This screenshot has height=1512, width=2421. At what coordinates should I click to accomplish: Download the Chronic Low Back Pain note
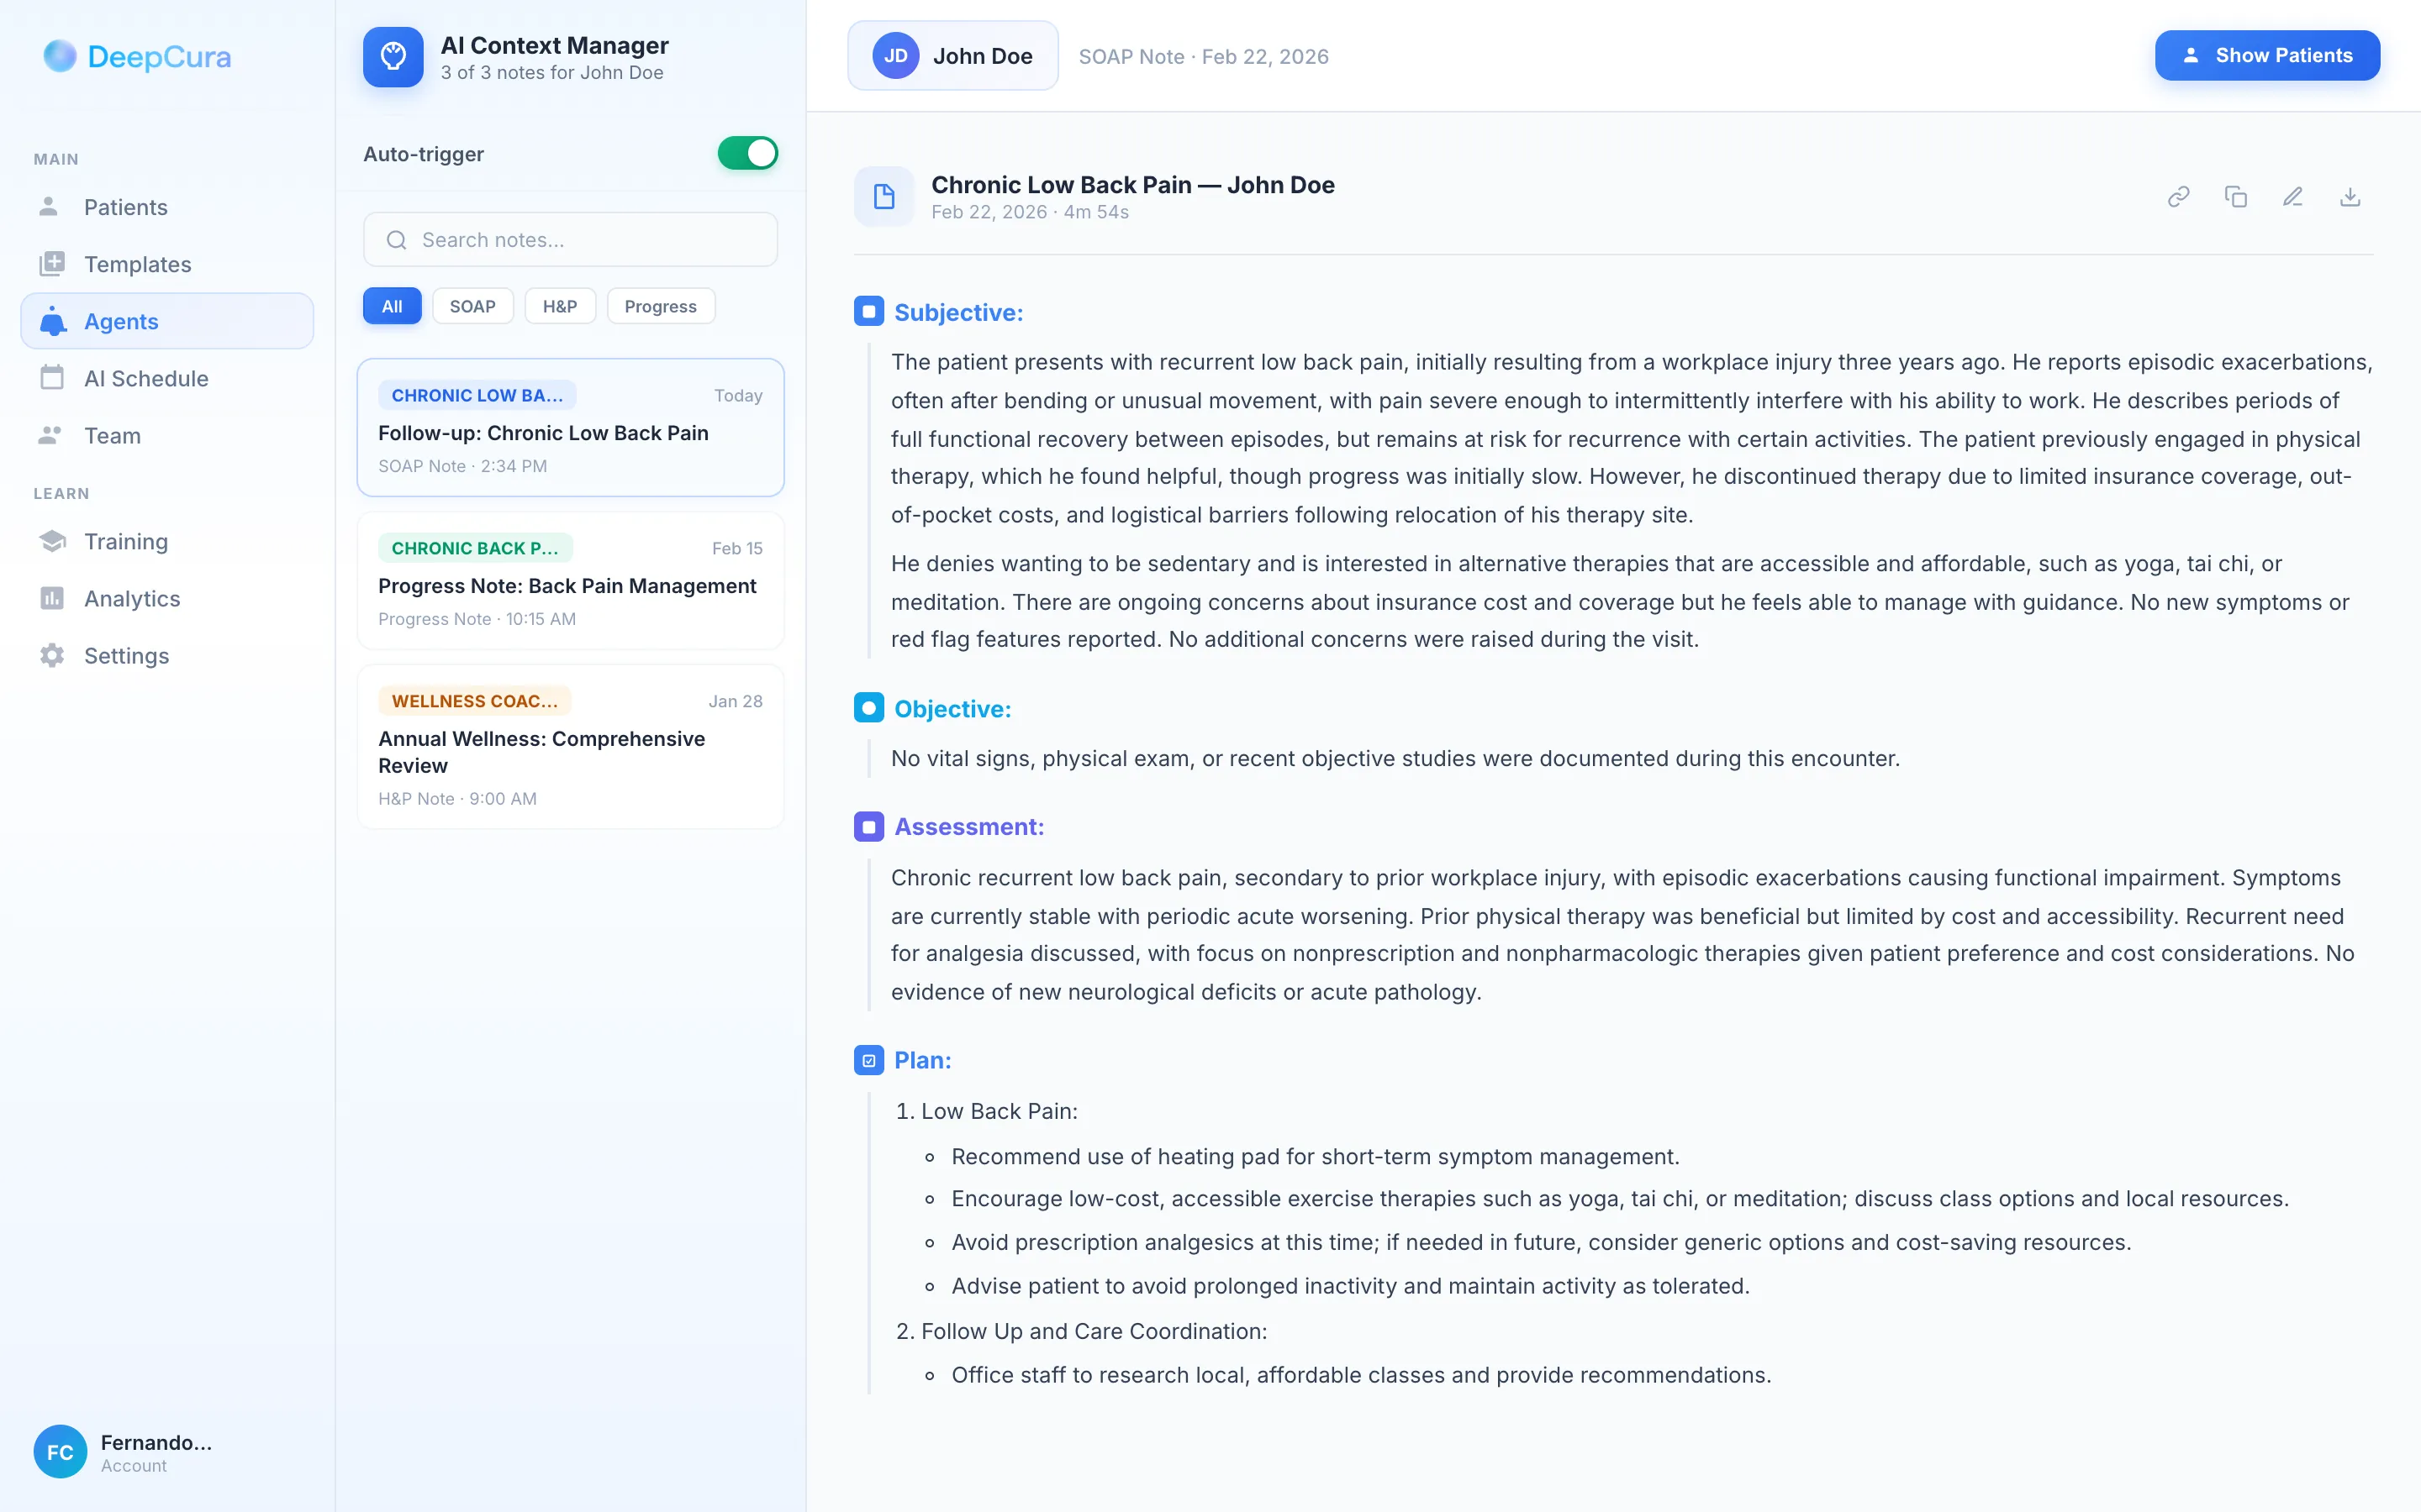pos(2351,196)
